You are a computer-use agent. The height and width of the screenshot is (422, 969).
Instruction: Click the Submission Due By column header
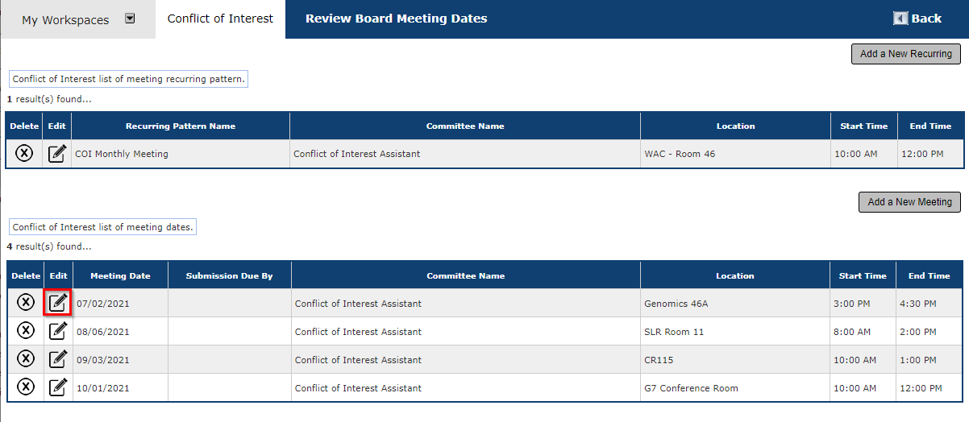(230, 275)
